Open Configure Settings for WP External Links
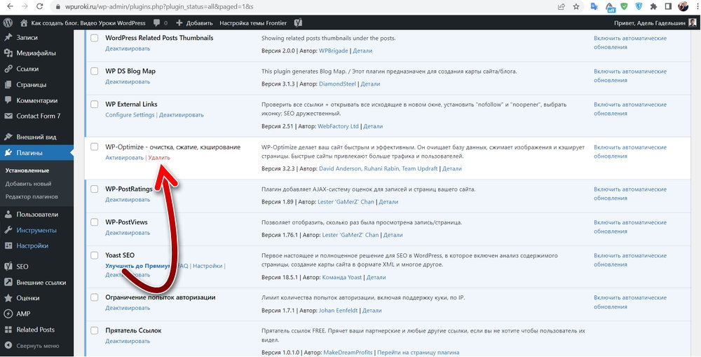 coord(130,115)
